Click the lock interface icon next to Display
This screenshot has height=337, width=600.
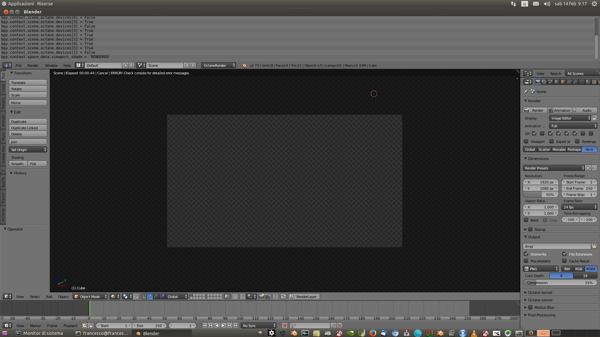(x=594, y=118)
